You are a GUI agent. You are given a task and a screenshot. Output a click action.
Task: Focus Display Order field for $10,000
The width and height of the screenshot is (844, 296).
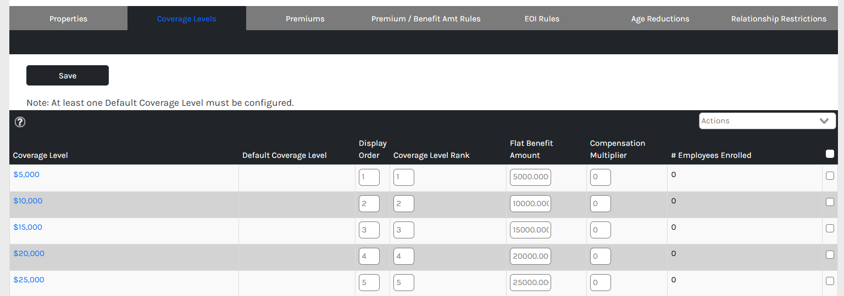pyautogui.click(x=369, y=204)
